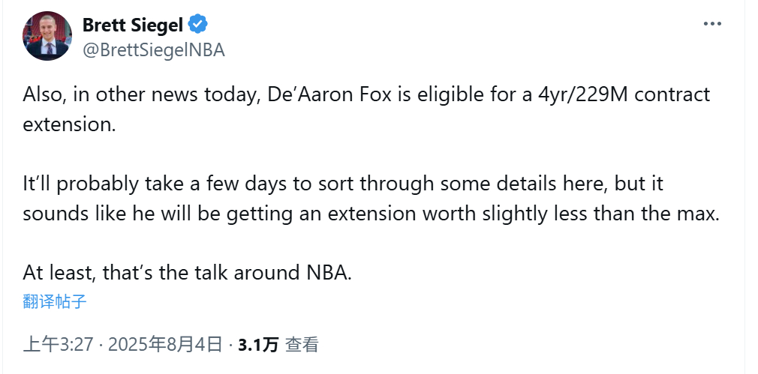The image size is (758, 374).
Task: Open the three-dot more options menu
Action: [x=712, y=24]
